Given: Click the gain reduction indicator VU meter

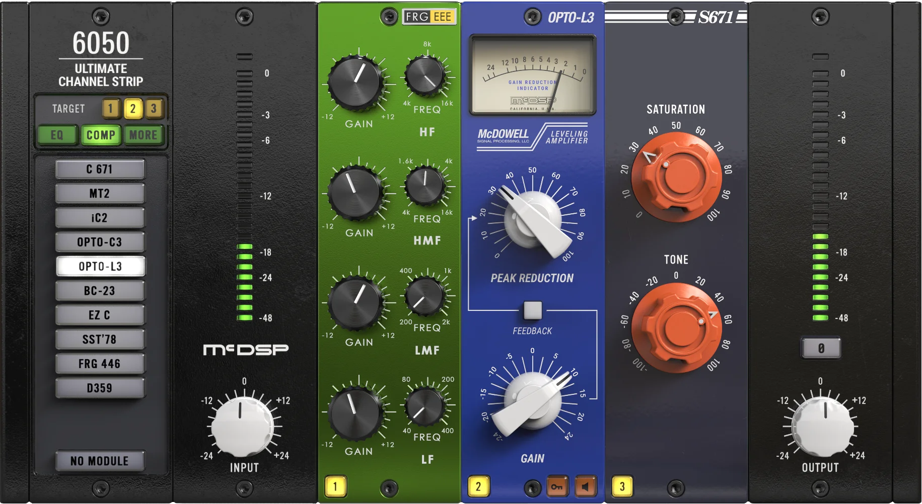Looking at the screenshot, I should (533, 74).
